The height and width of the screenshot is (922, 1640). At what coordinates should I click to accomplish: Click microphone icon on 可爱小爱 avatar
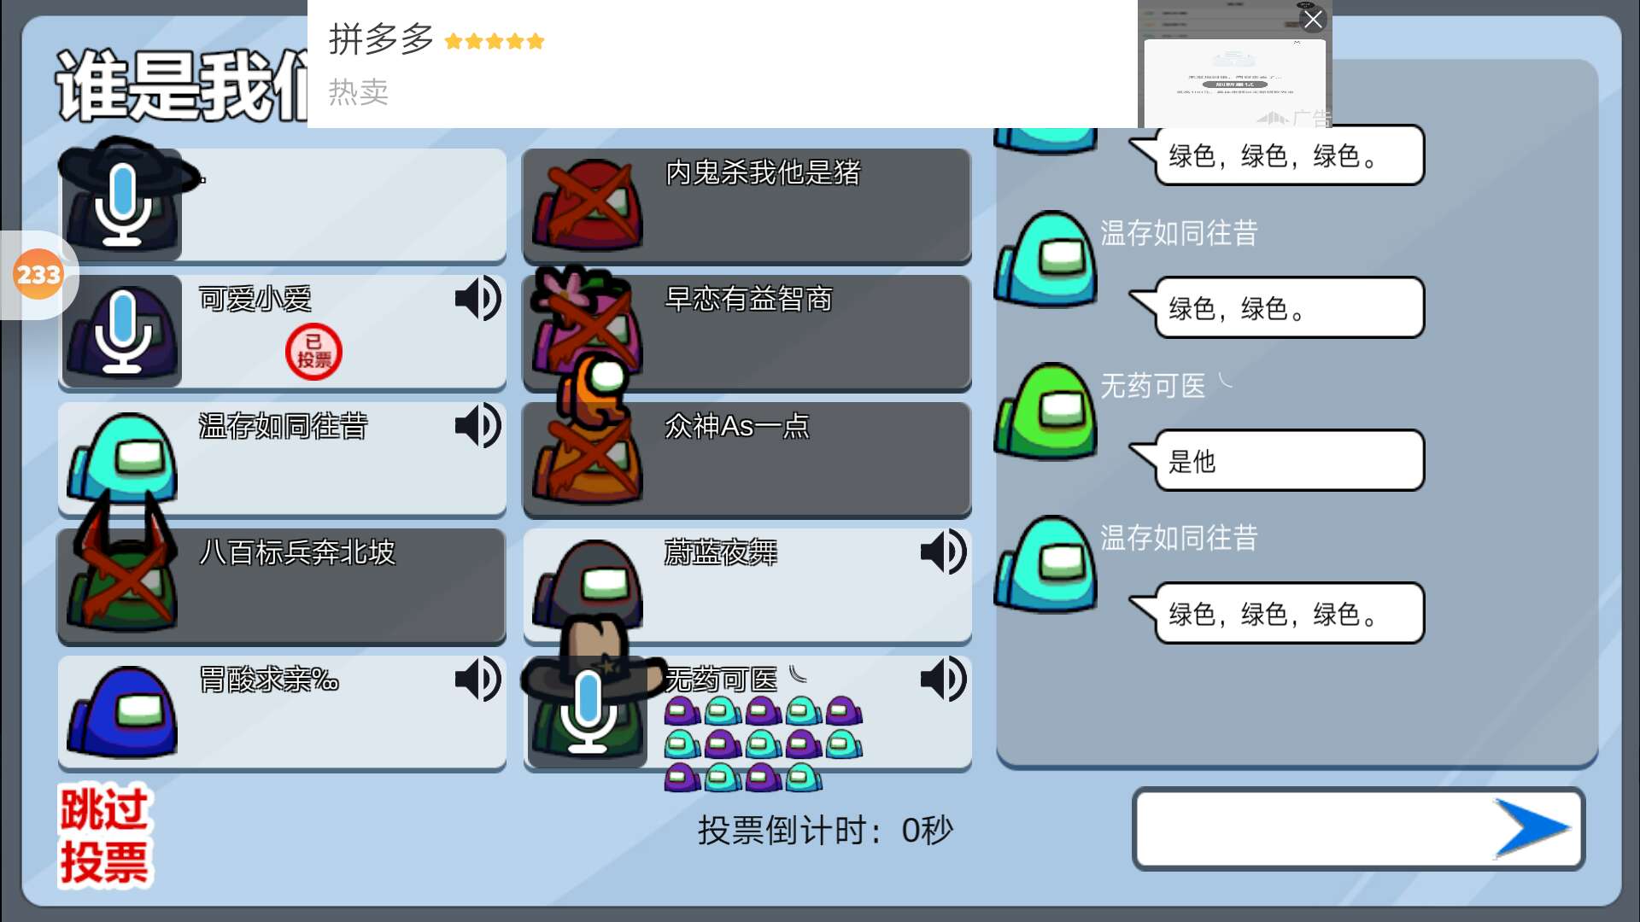pyautogui.click(x=123, y=331)
